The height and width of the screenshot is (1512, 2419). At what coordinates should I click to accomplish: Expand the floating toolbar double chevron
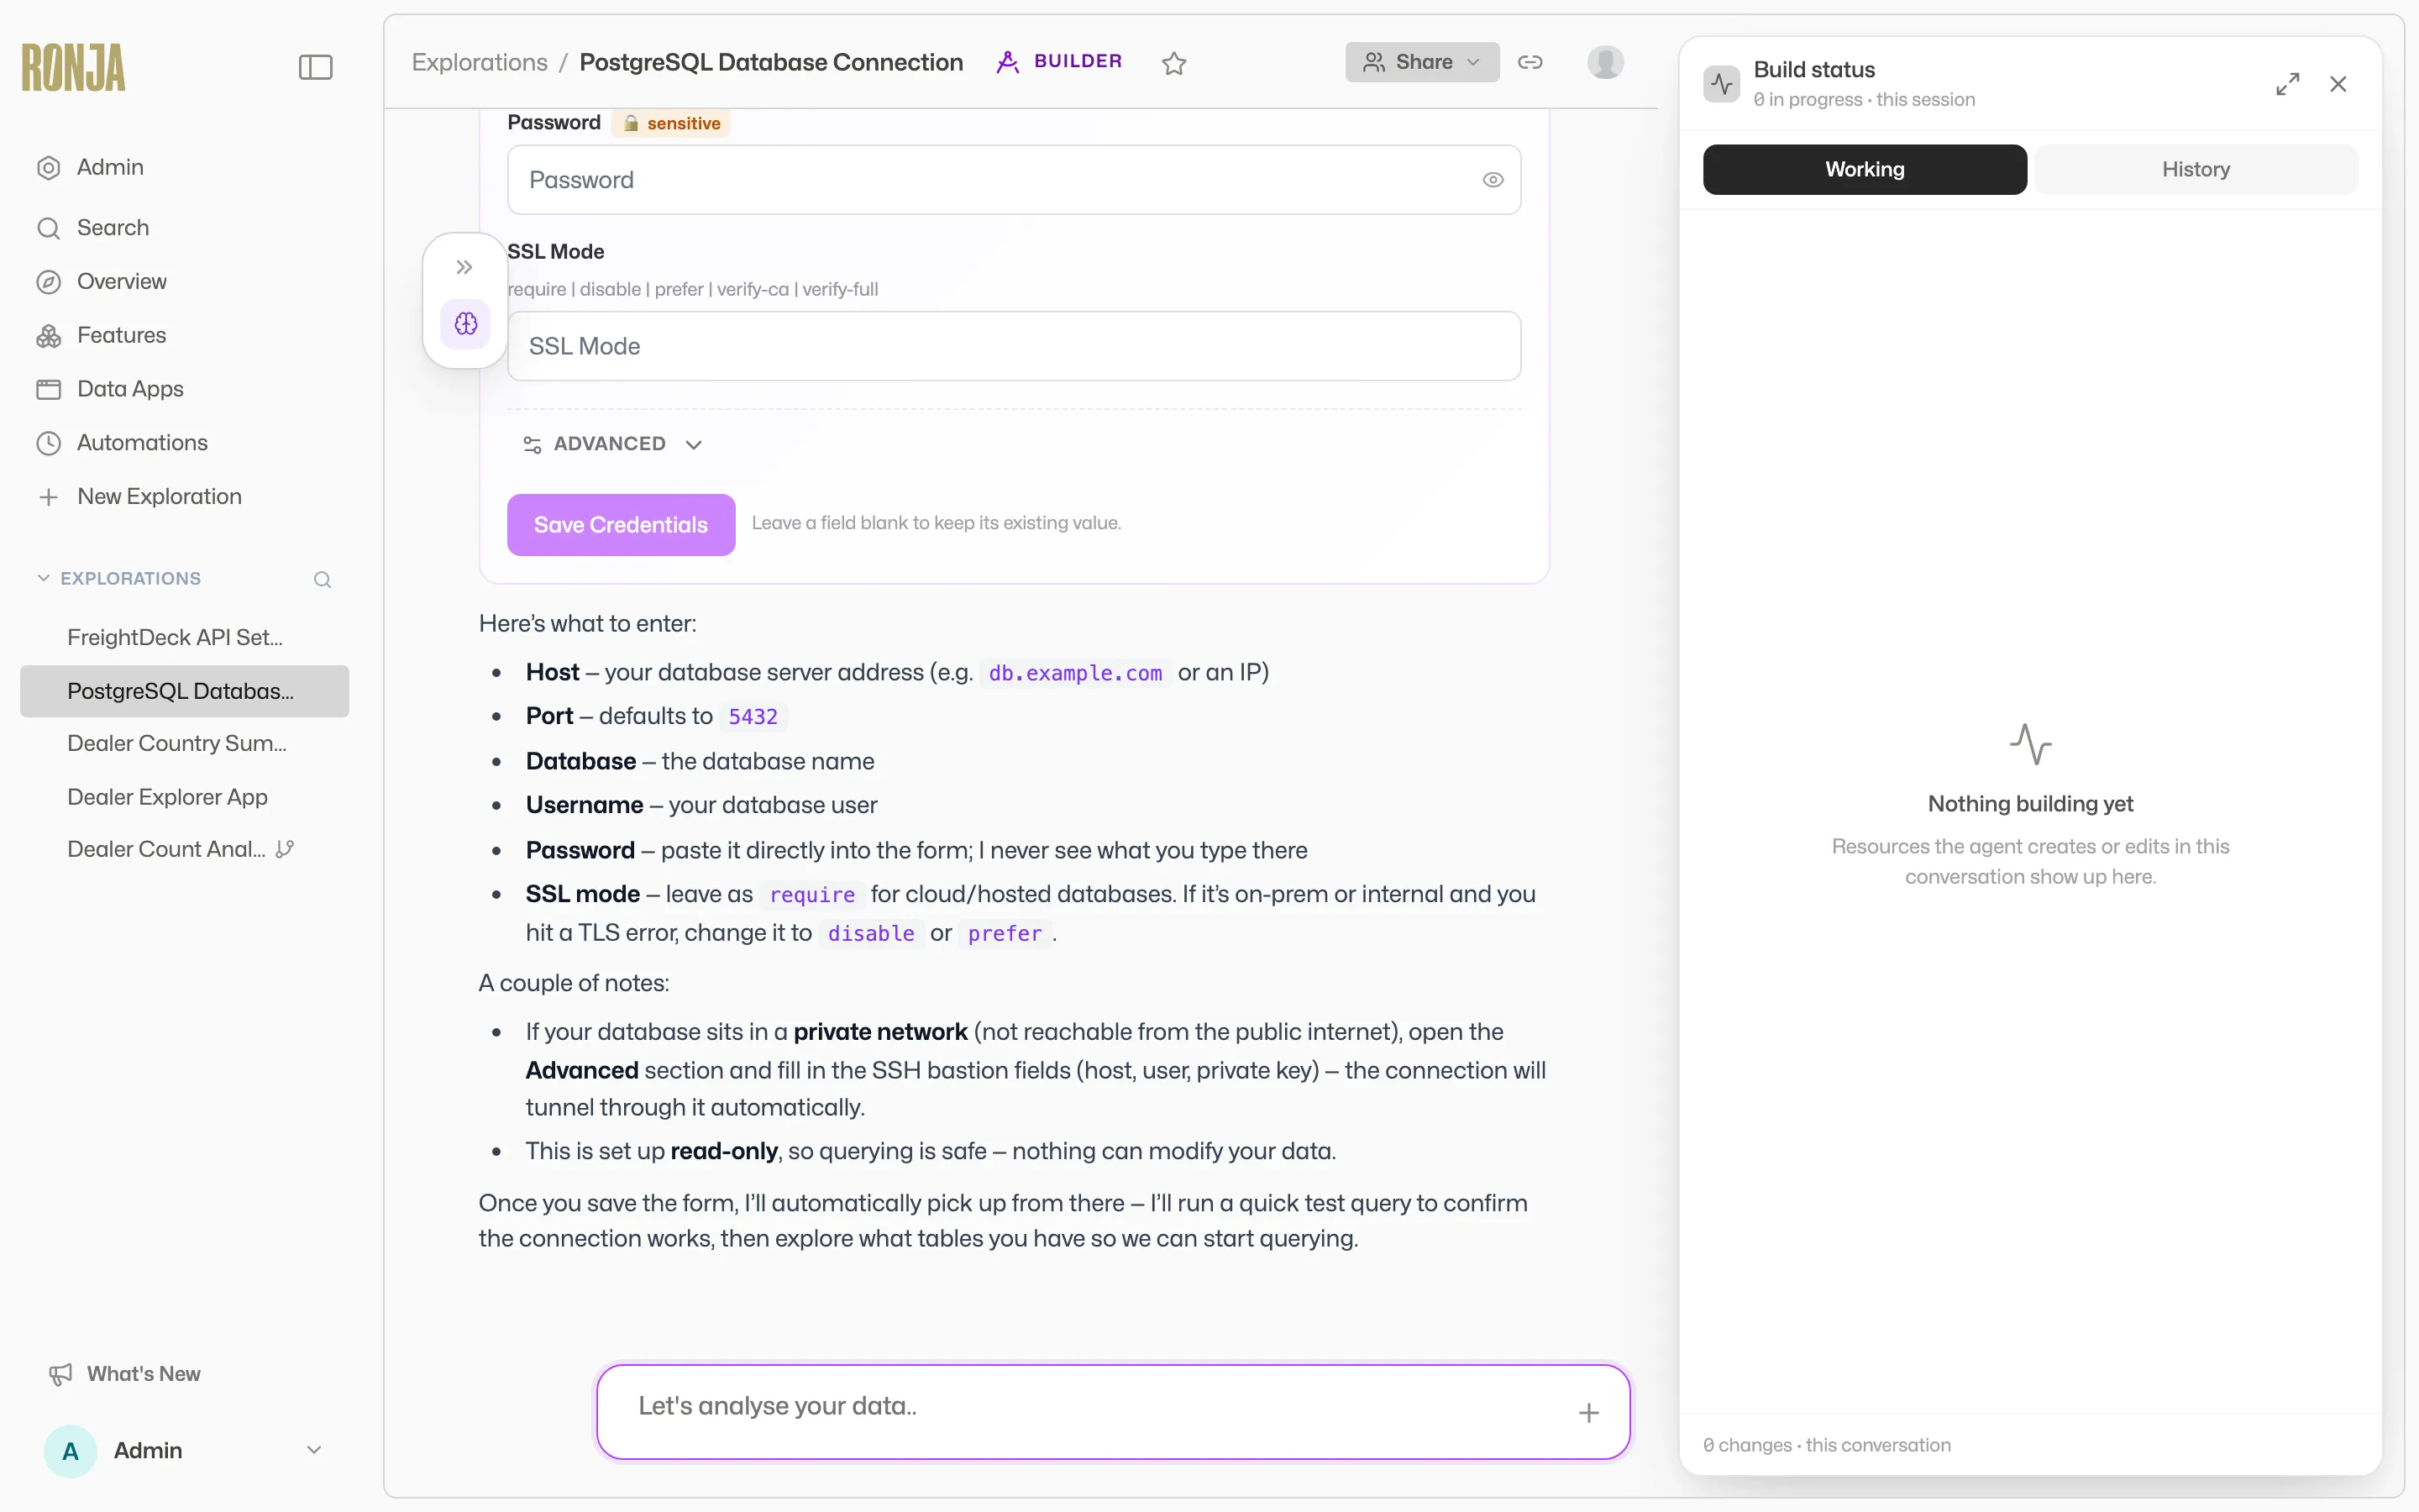click(x=464, y=267)
